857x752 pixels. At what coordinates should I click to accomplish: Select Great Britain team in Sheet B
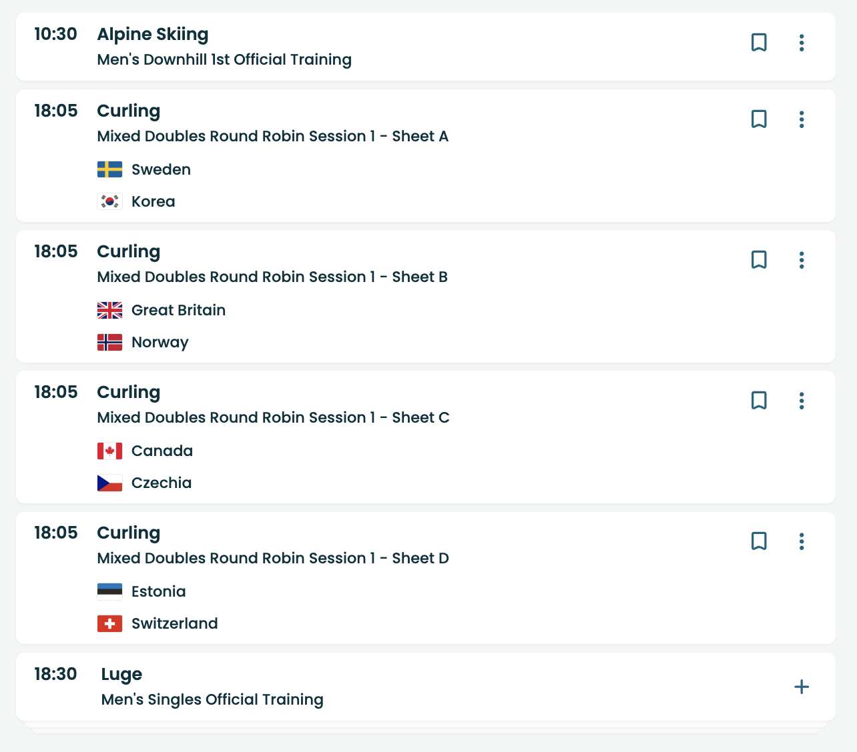click(178, 311)
